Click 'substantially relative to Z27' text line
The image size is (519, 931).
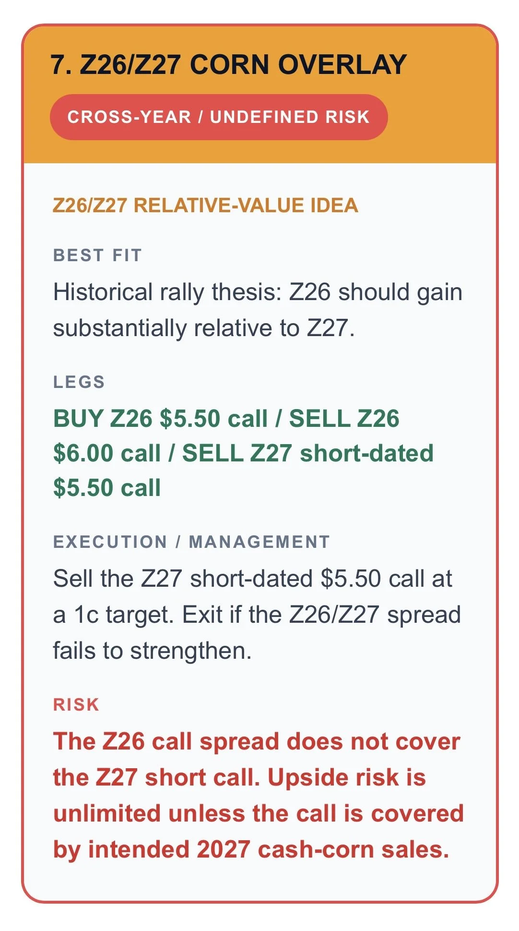pos(204,328)
